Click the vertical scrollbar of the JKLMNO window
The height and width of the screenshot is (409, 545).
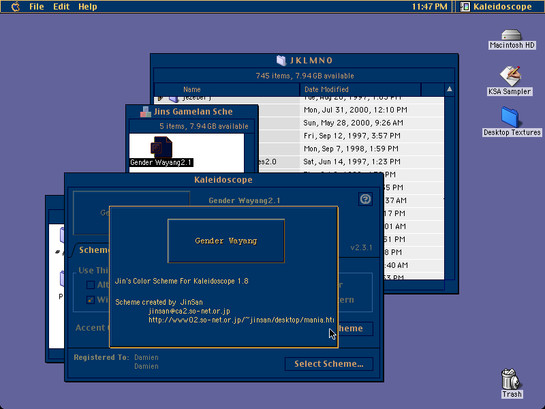pos(450,188)
